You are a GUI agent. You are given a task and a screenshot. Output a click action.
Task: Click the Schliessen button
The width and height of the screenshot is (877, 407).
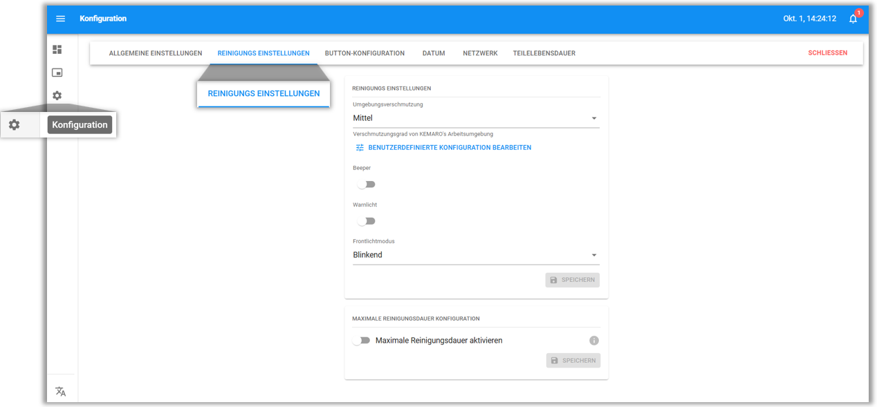pos(827,53)
